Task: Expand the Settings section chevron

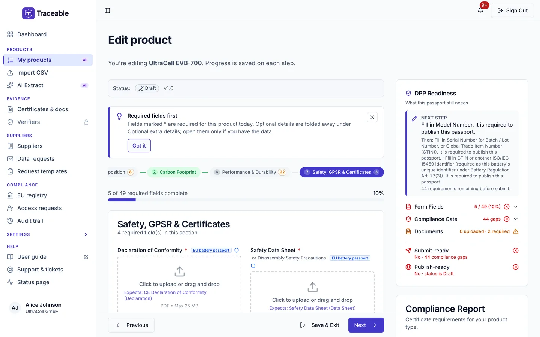Action: [86, 234]
